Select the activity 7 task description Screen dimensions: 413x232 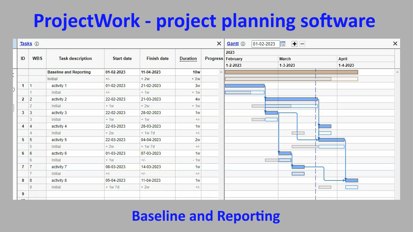tap(59, 167)
